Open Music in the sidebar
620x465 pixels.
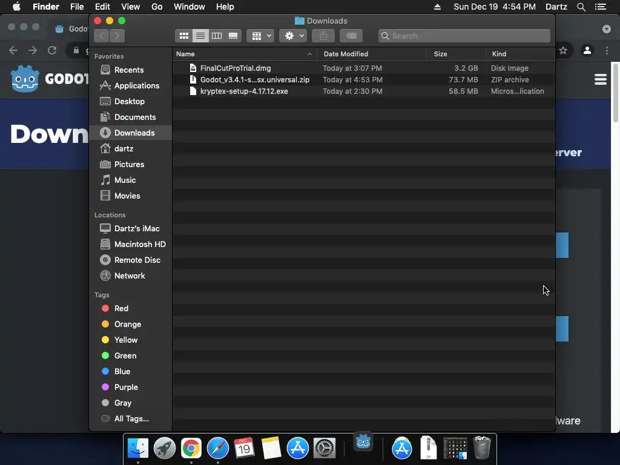(130, 180)
